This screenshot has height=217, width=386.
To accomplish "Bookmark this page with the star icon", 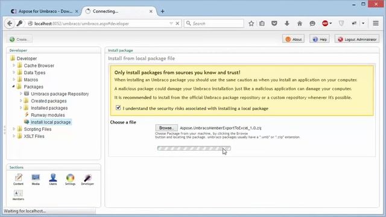I will click(251, 24).
